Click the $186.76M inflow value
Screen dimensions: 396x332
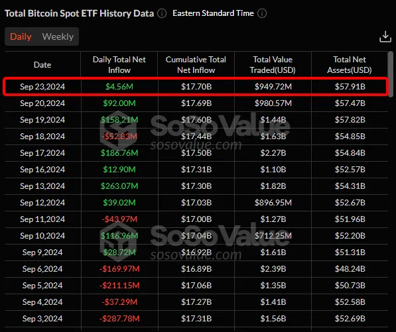click(119, 153)
